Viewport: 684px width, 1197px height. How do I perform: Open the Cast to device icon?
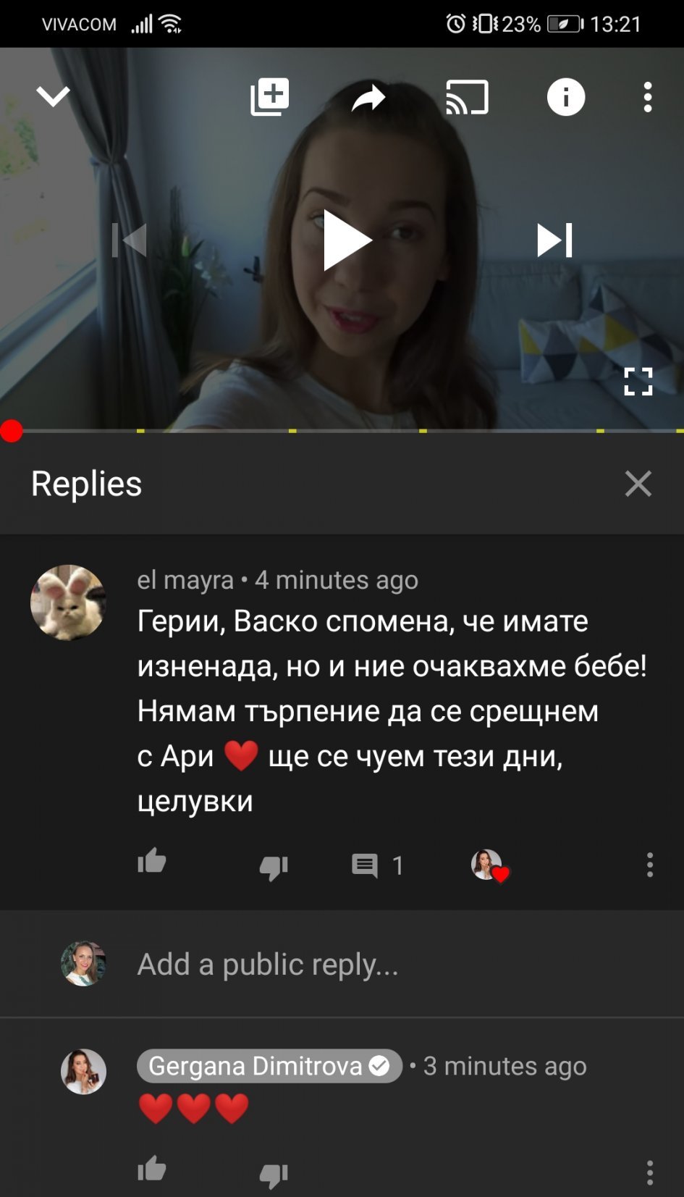pos(467,97)
